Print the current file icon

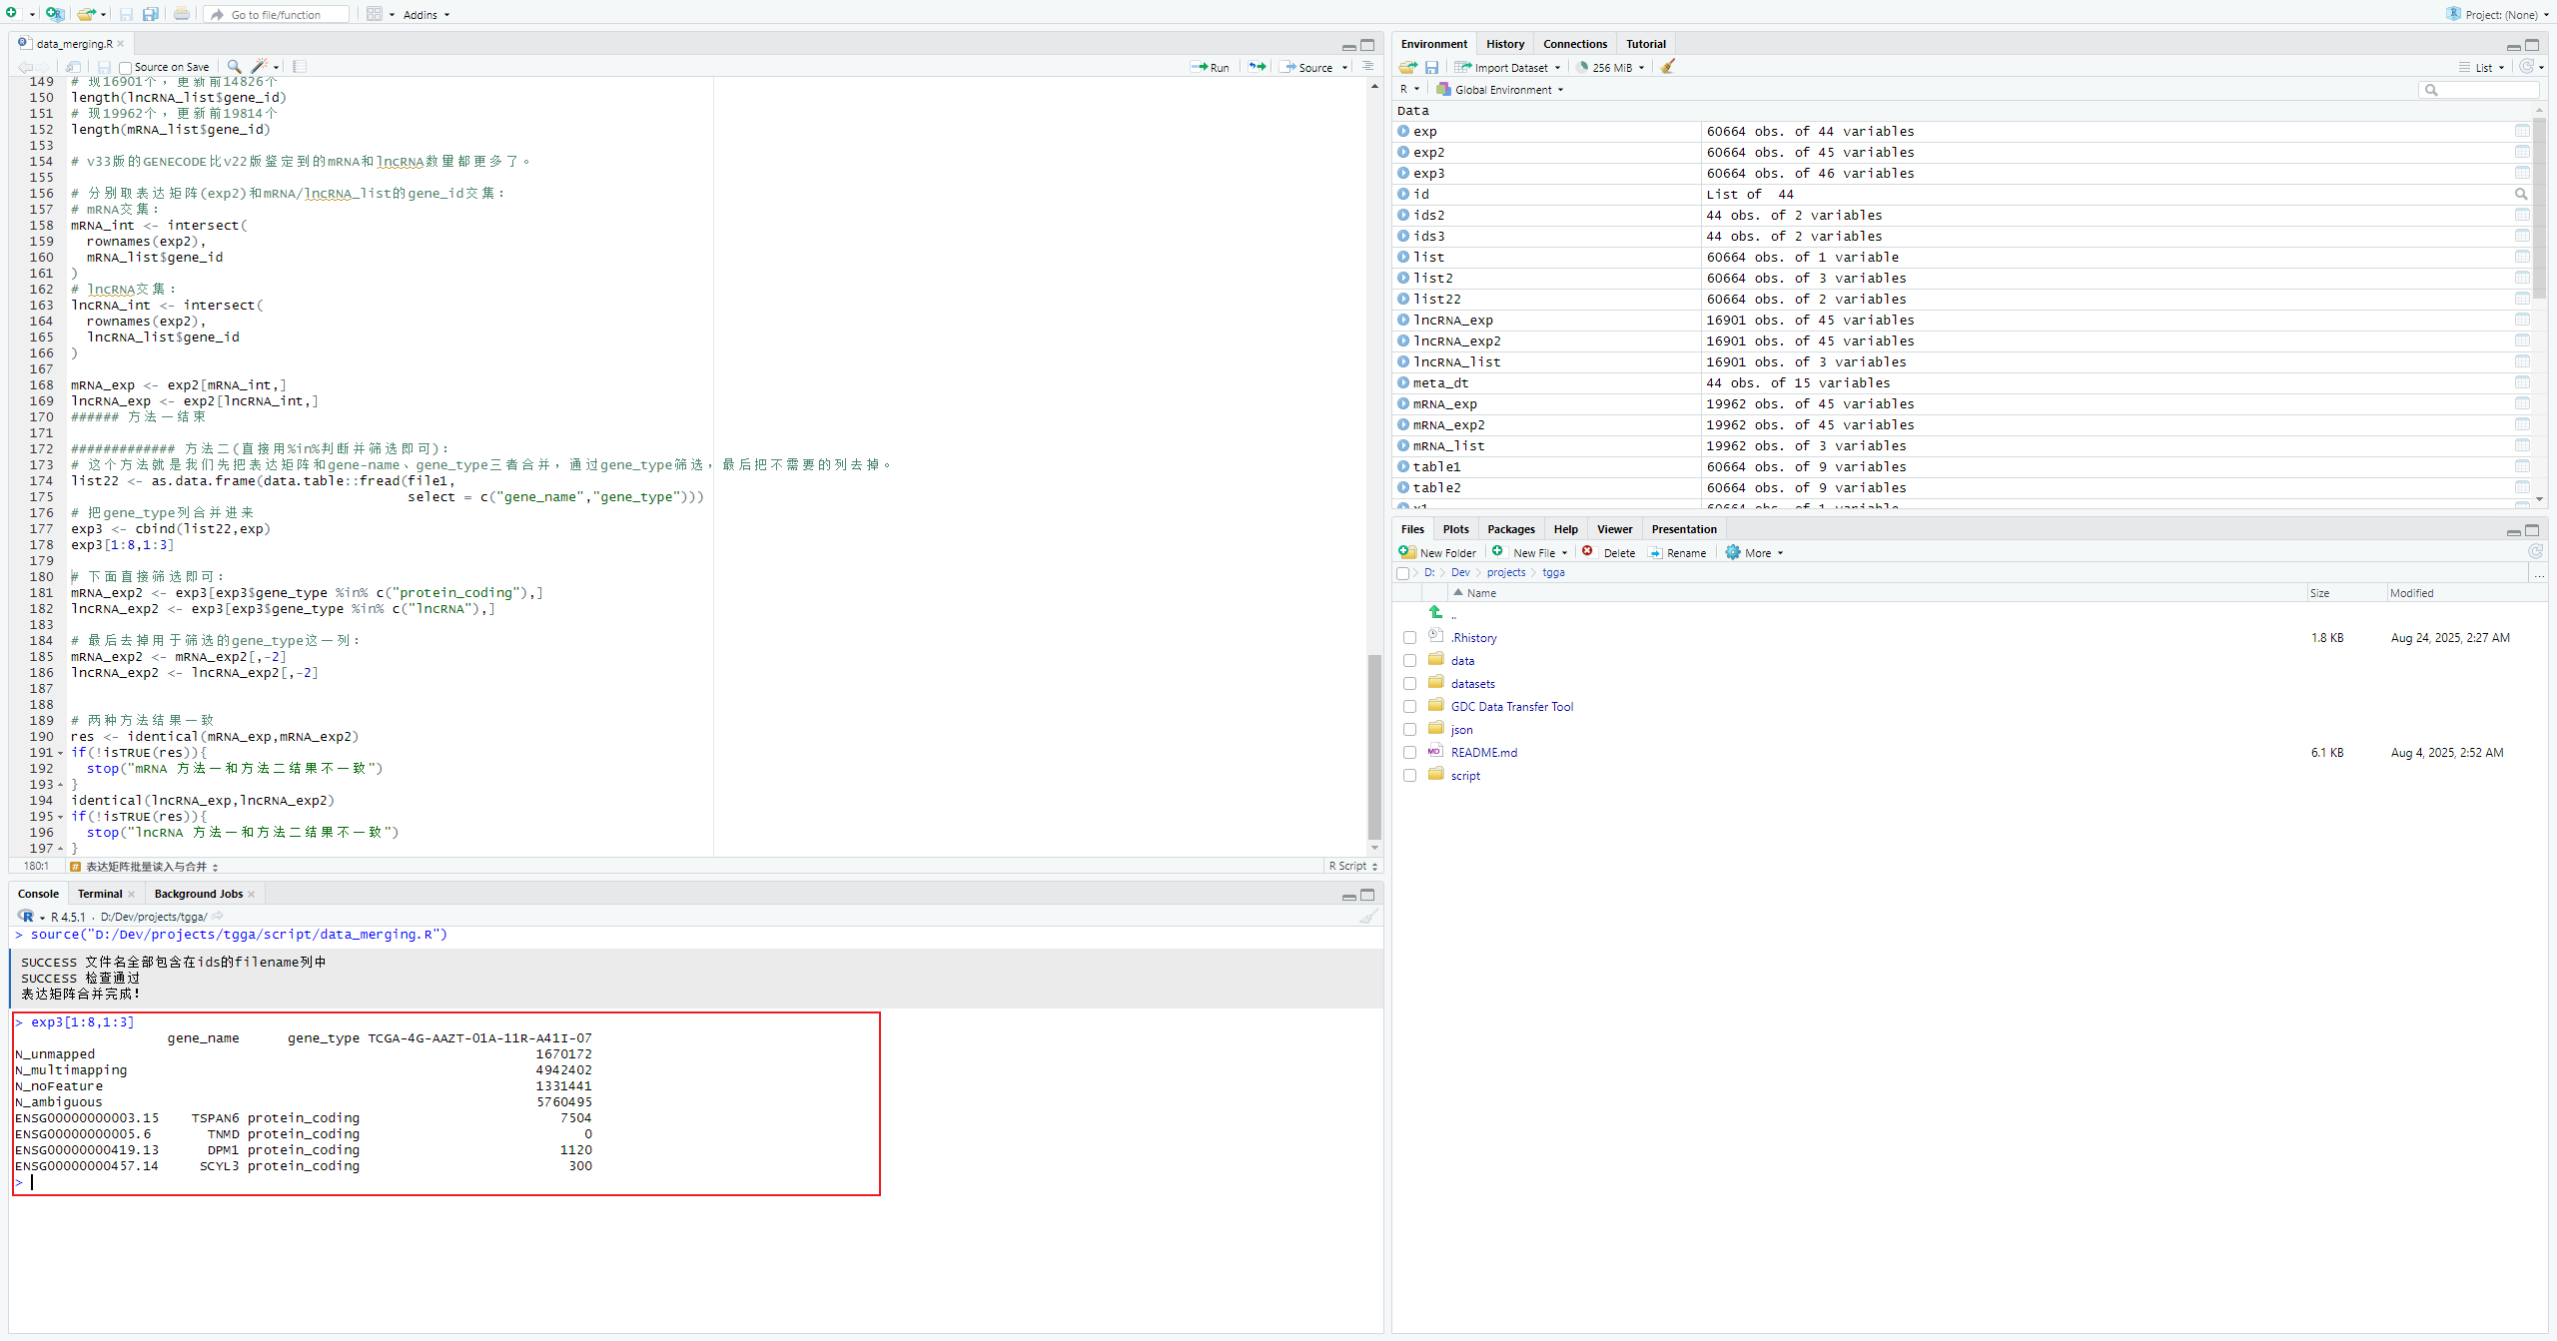(182, 14)
